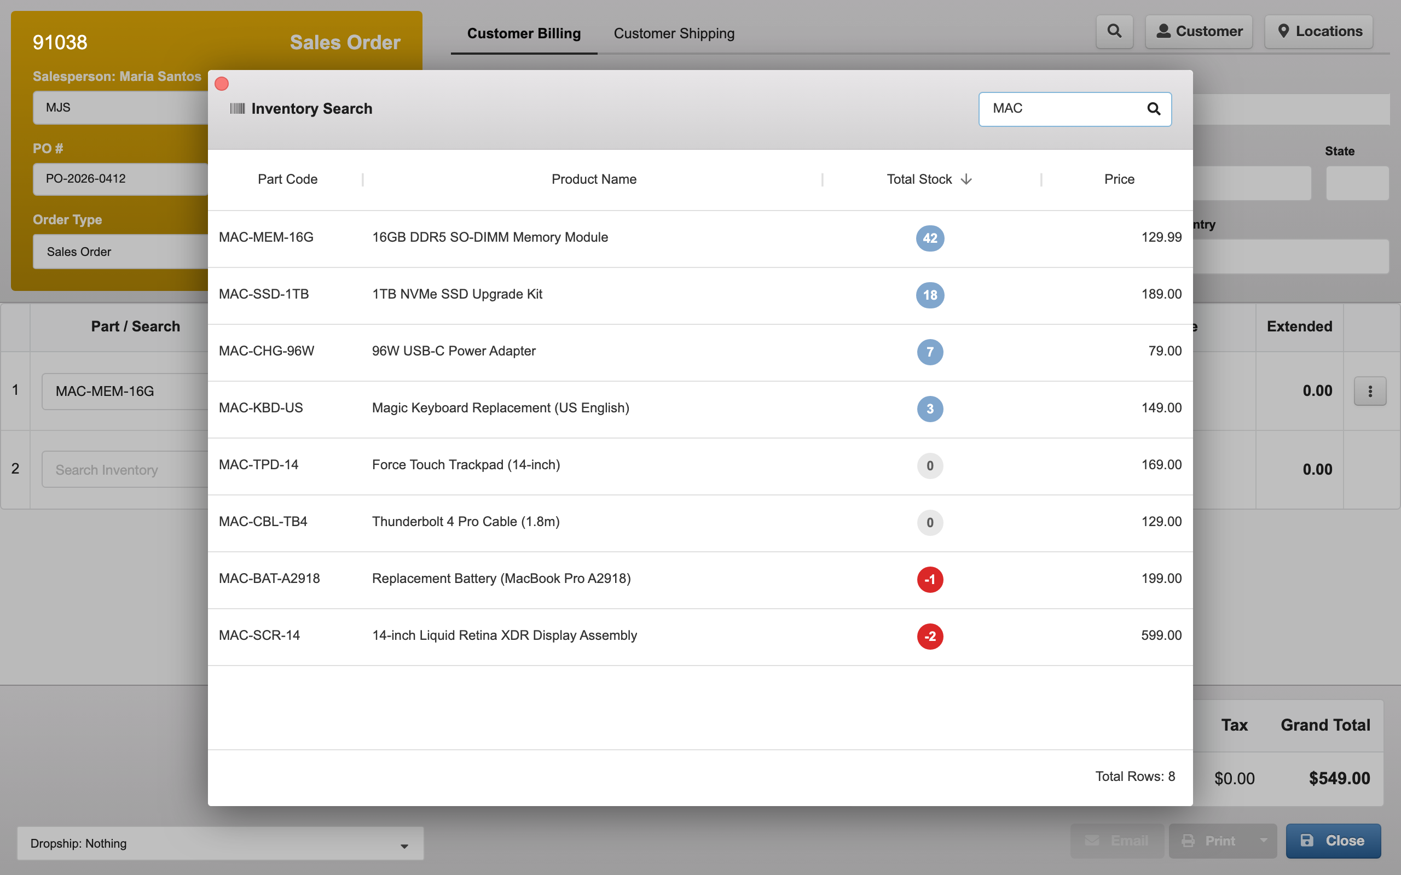Click the State input field
The image size is (1401, 875).
(x=1357, y=183)
